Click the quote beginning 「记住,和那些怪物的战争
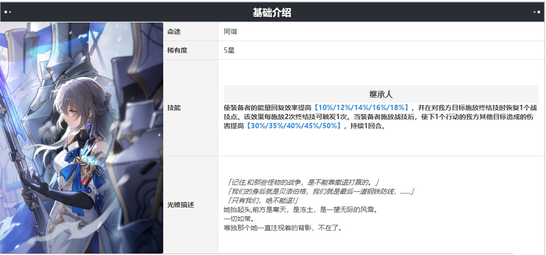The height and width of the screenshot is (255, 546). [x=302, y=182]
